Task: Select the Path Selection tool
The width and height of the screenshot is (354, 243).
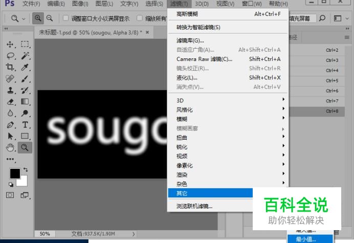Action: pos(10,136)
